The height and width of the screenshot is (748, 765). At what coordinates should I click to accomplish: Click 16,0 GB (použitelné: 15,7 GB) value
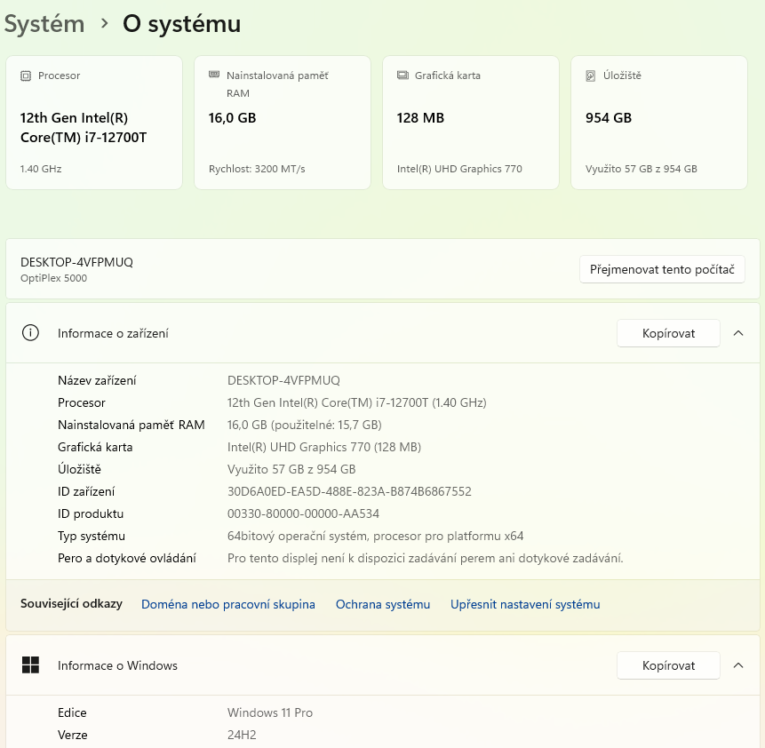[x=305, y=425]
